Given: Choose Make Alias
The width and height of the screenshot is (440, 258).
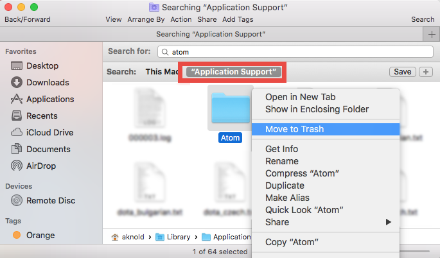Looking at the screenshot, I should [x=326, y=198].
